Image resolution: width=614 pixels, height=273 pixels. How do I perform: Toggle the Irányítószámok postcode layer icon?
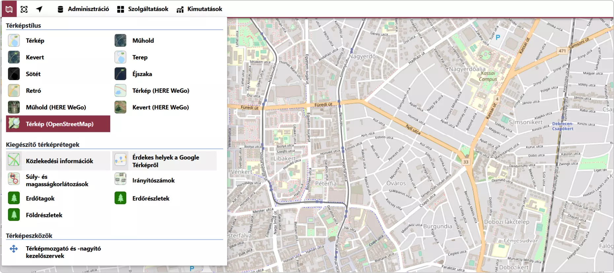pos(120,179)
